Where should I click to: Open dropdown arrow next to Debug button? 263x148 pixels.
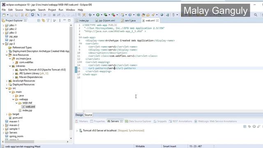point(94,15)
